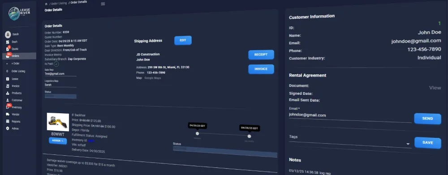This screenshot has height=175, width=448.
Task: Open the Orders sidebar icon
Action: pos(8,56)
